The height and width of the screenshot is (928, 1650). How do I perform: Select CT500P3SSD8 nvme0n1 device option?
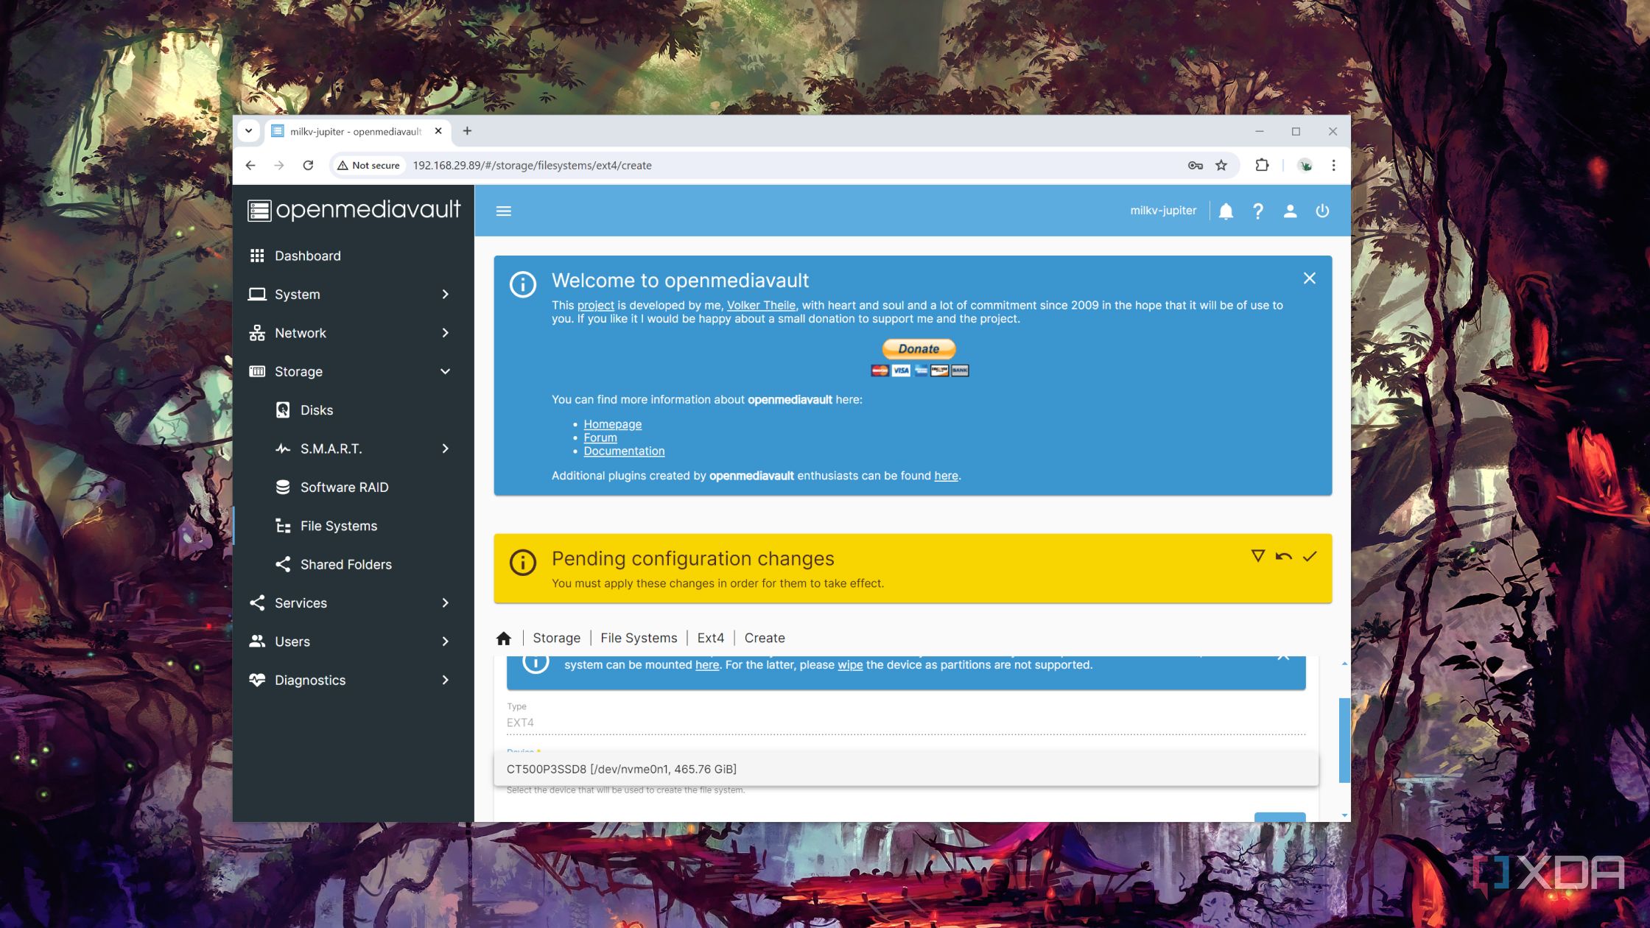906,769
